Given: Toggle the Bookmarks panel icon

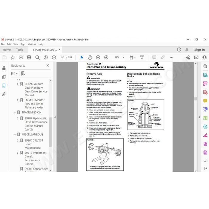Looking at the screenshot, I should coord(4,86).
